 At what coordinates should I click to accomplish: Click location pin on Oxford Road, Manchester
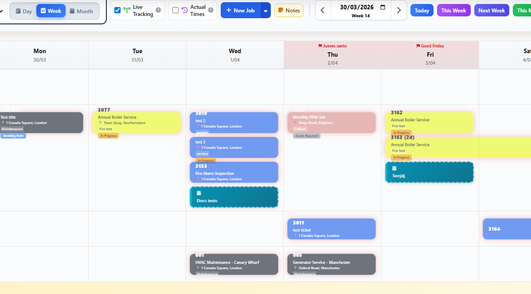pos(295,268)
